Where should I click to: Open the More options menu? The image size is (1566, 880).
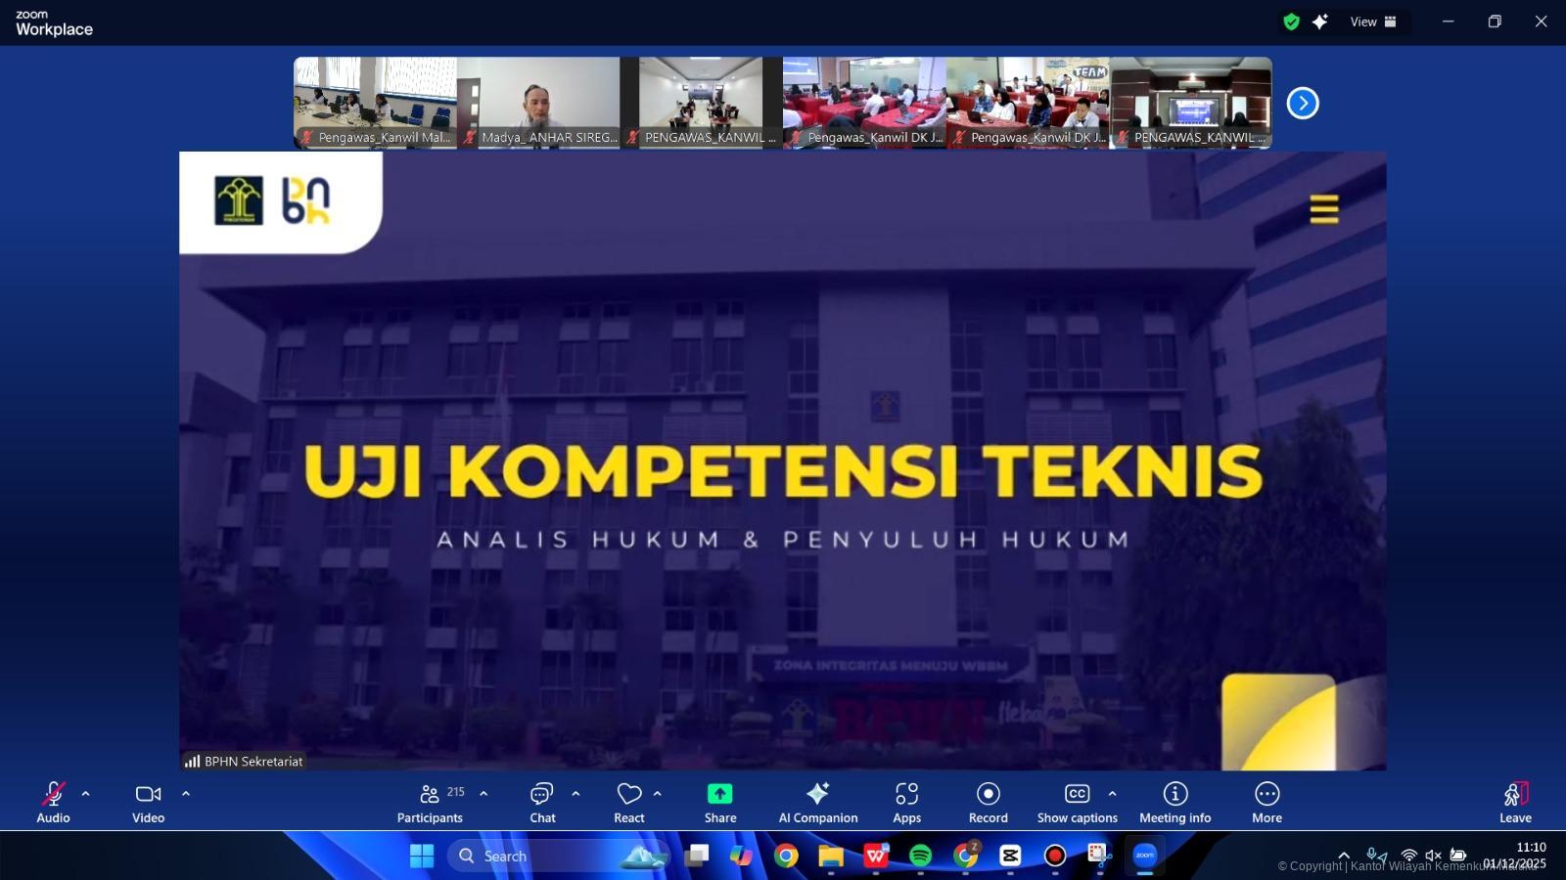[x=1267, y=802]
